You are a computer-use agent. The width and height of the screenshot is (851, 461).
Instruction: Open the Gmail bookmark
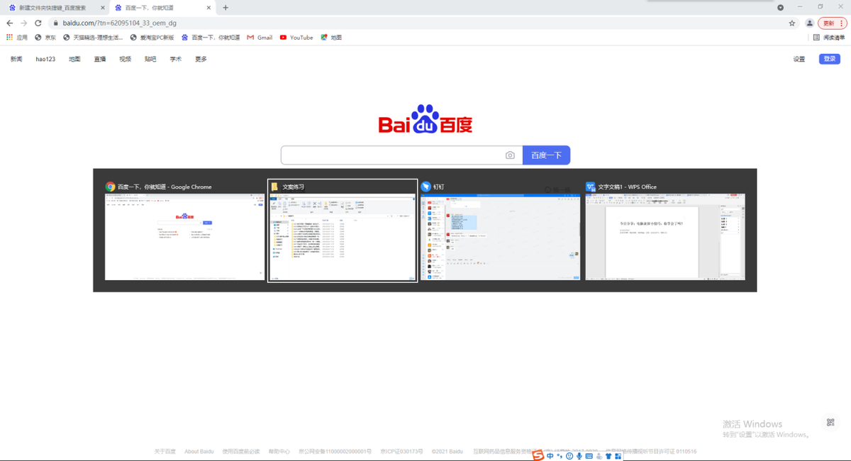pyautogui.click(x=260, y=38)
